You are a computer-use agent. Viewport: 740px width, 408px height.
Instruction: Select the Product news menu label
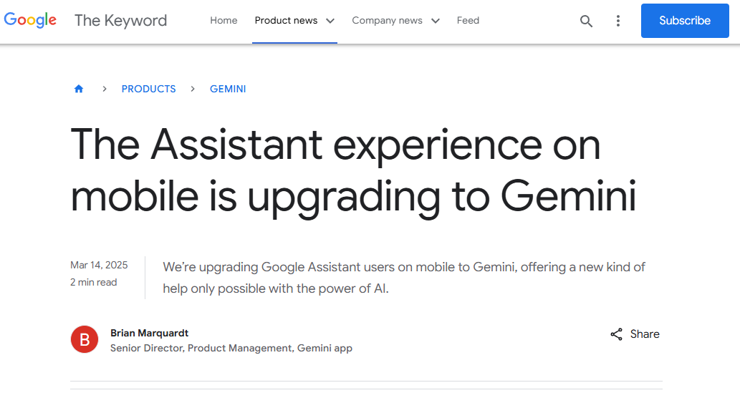coord(286,21)
